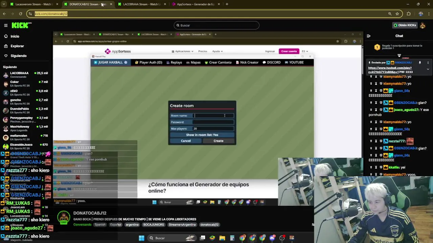Close the DONATOCABJ12 Stream tab
433x243 pixels.
[111, 4]
